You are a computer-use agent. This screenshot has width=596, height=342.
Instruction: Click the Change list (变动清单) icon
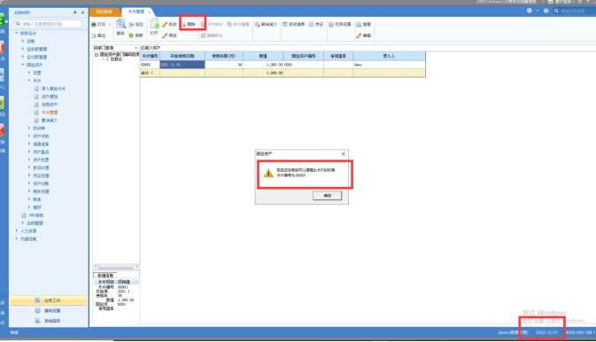(284, 24)
